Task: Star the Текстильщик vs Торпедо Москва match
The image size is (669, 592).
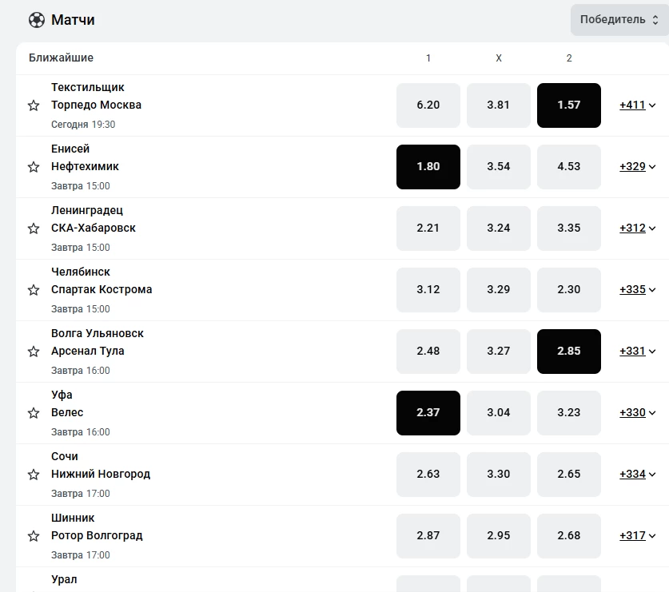Action: (34, 105)
